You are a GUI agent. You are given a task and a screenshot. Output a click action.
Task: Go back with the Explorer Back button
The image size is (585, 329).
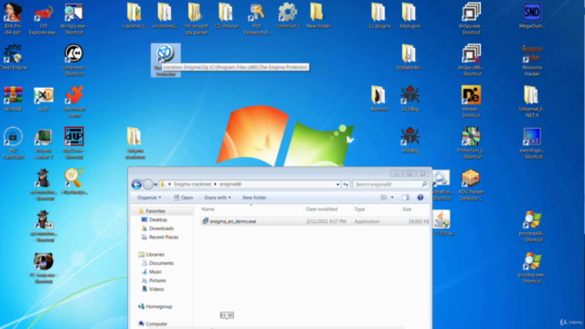pyautogui.click(x=136, y=185)
